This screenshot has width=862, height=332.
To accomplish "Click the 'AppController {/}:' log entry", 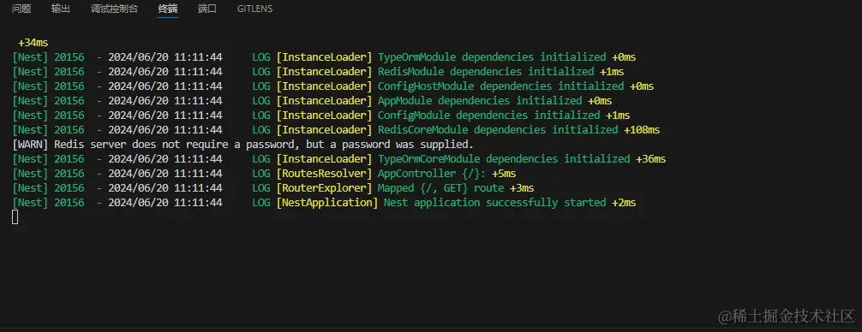I will (x=432, y=174).
